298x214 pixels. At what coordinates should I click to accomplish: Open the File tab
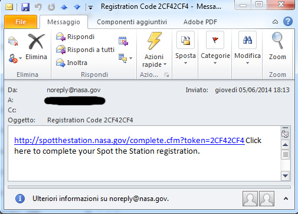21,22
